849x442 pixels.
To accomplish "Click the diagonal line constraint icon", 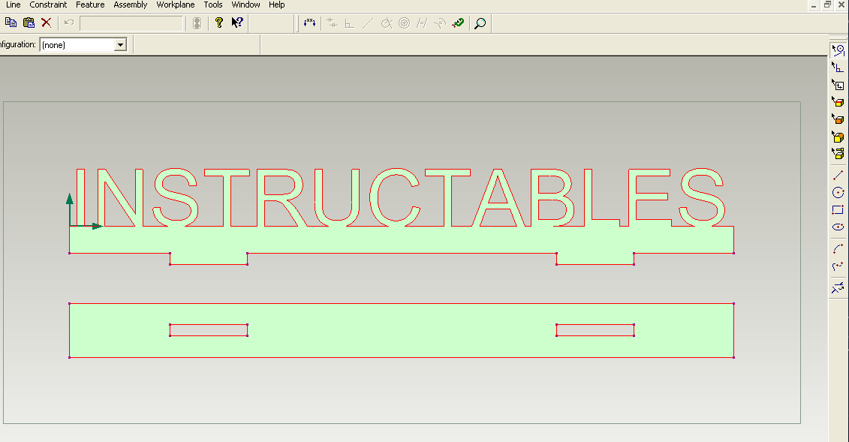I will click(x=368, y=23).
